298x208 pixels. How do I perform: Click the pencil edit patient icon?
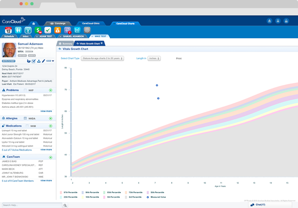tap(44, 61)
